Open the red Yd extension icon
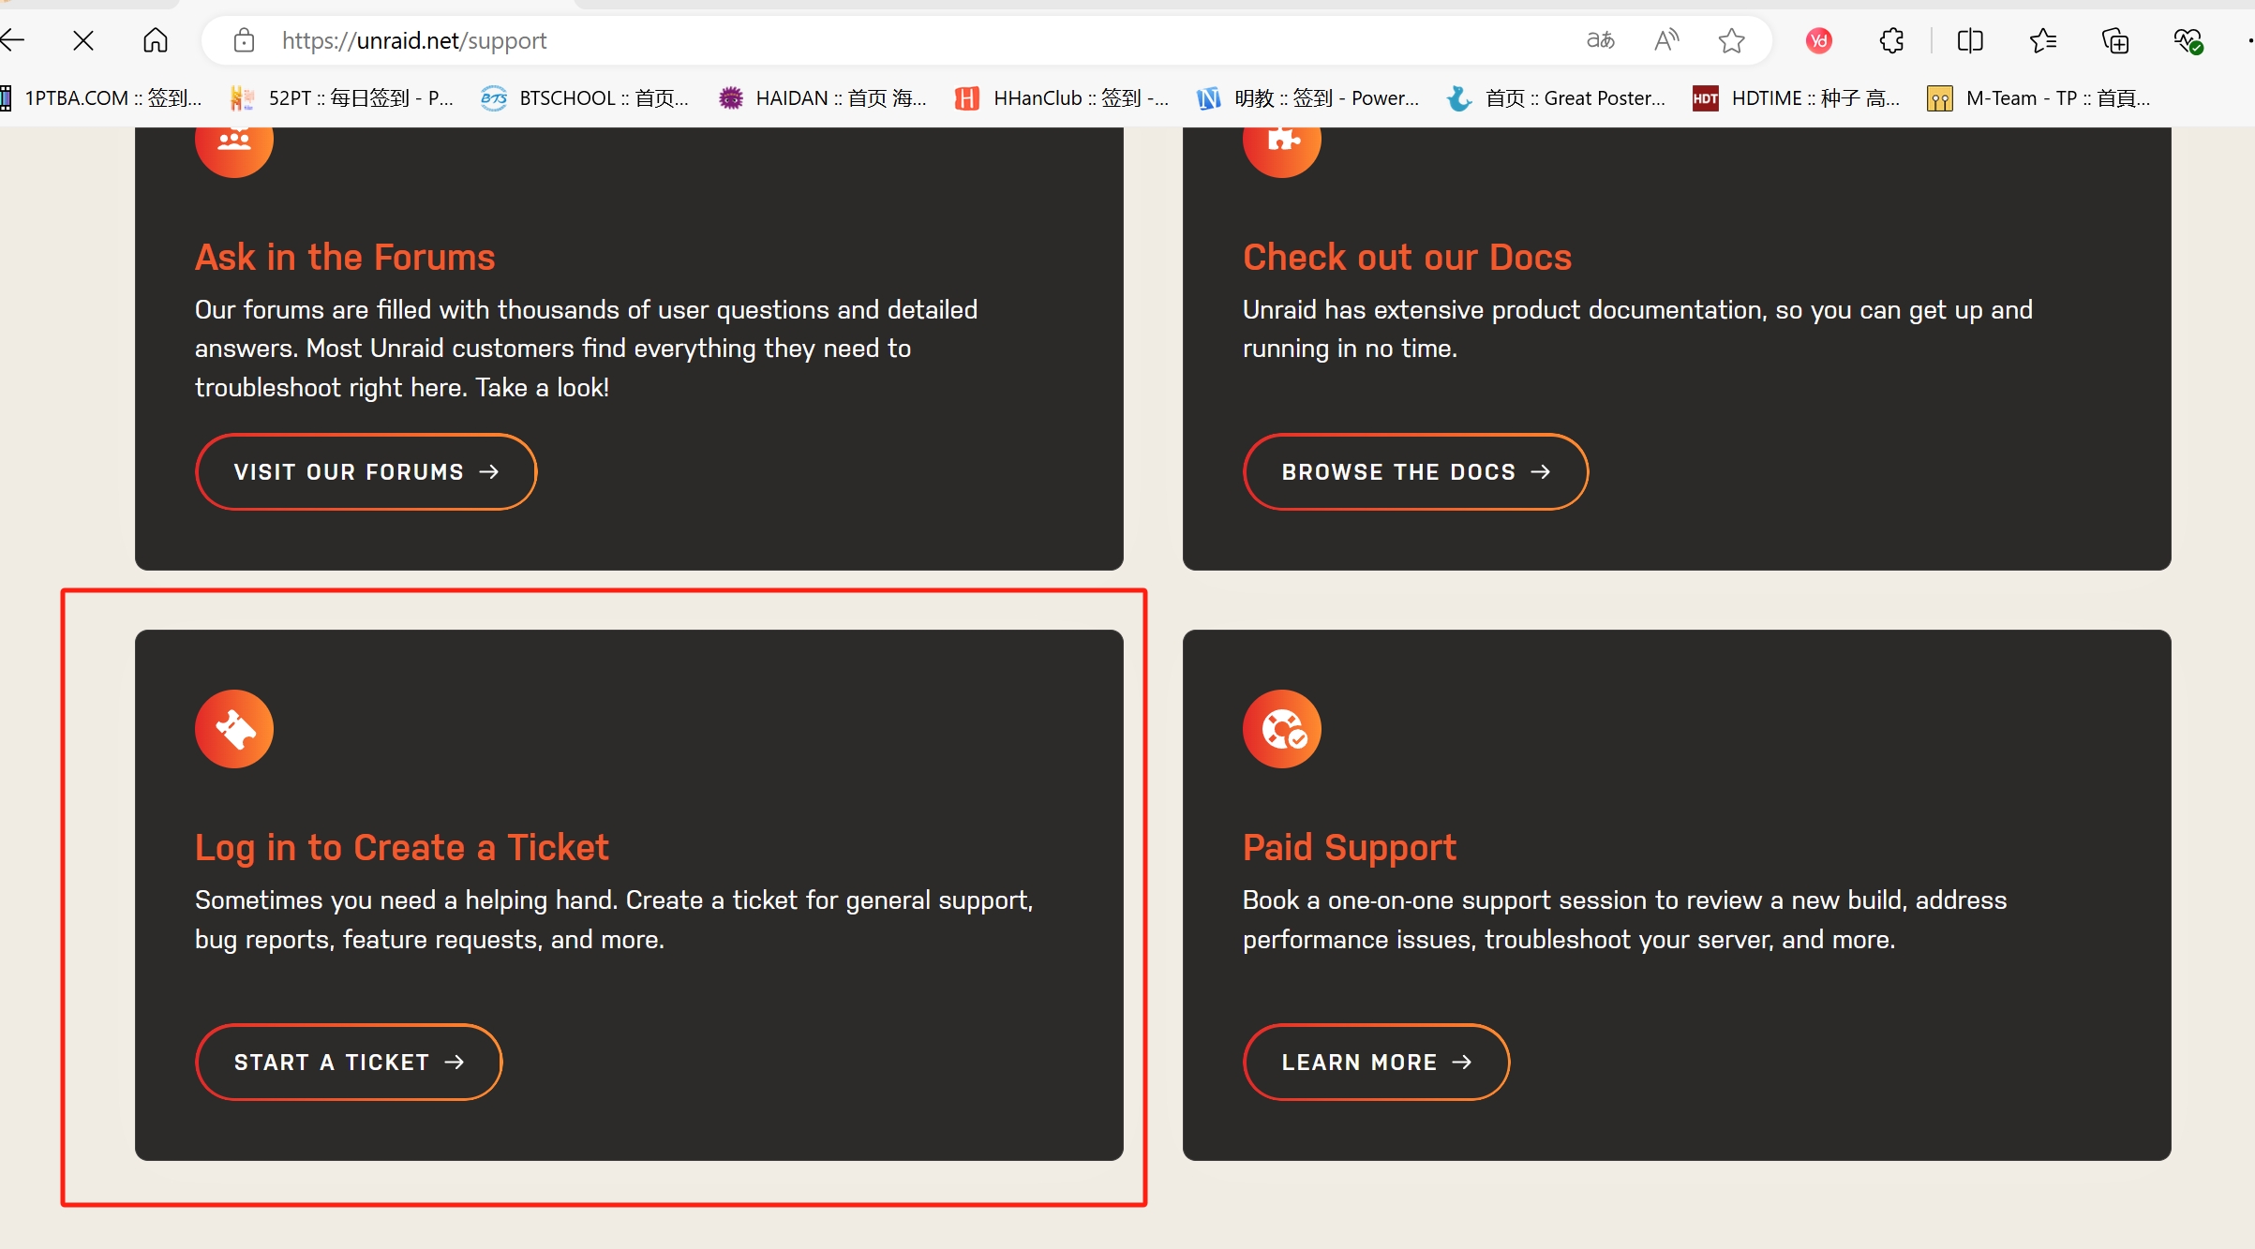 click(x=1819, y=40)
